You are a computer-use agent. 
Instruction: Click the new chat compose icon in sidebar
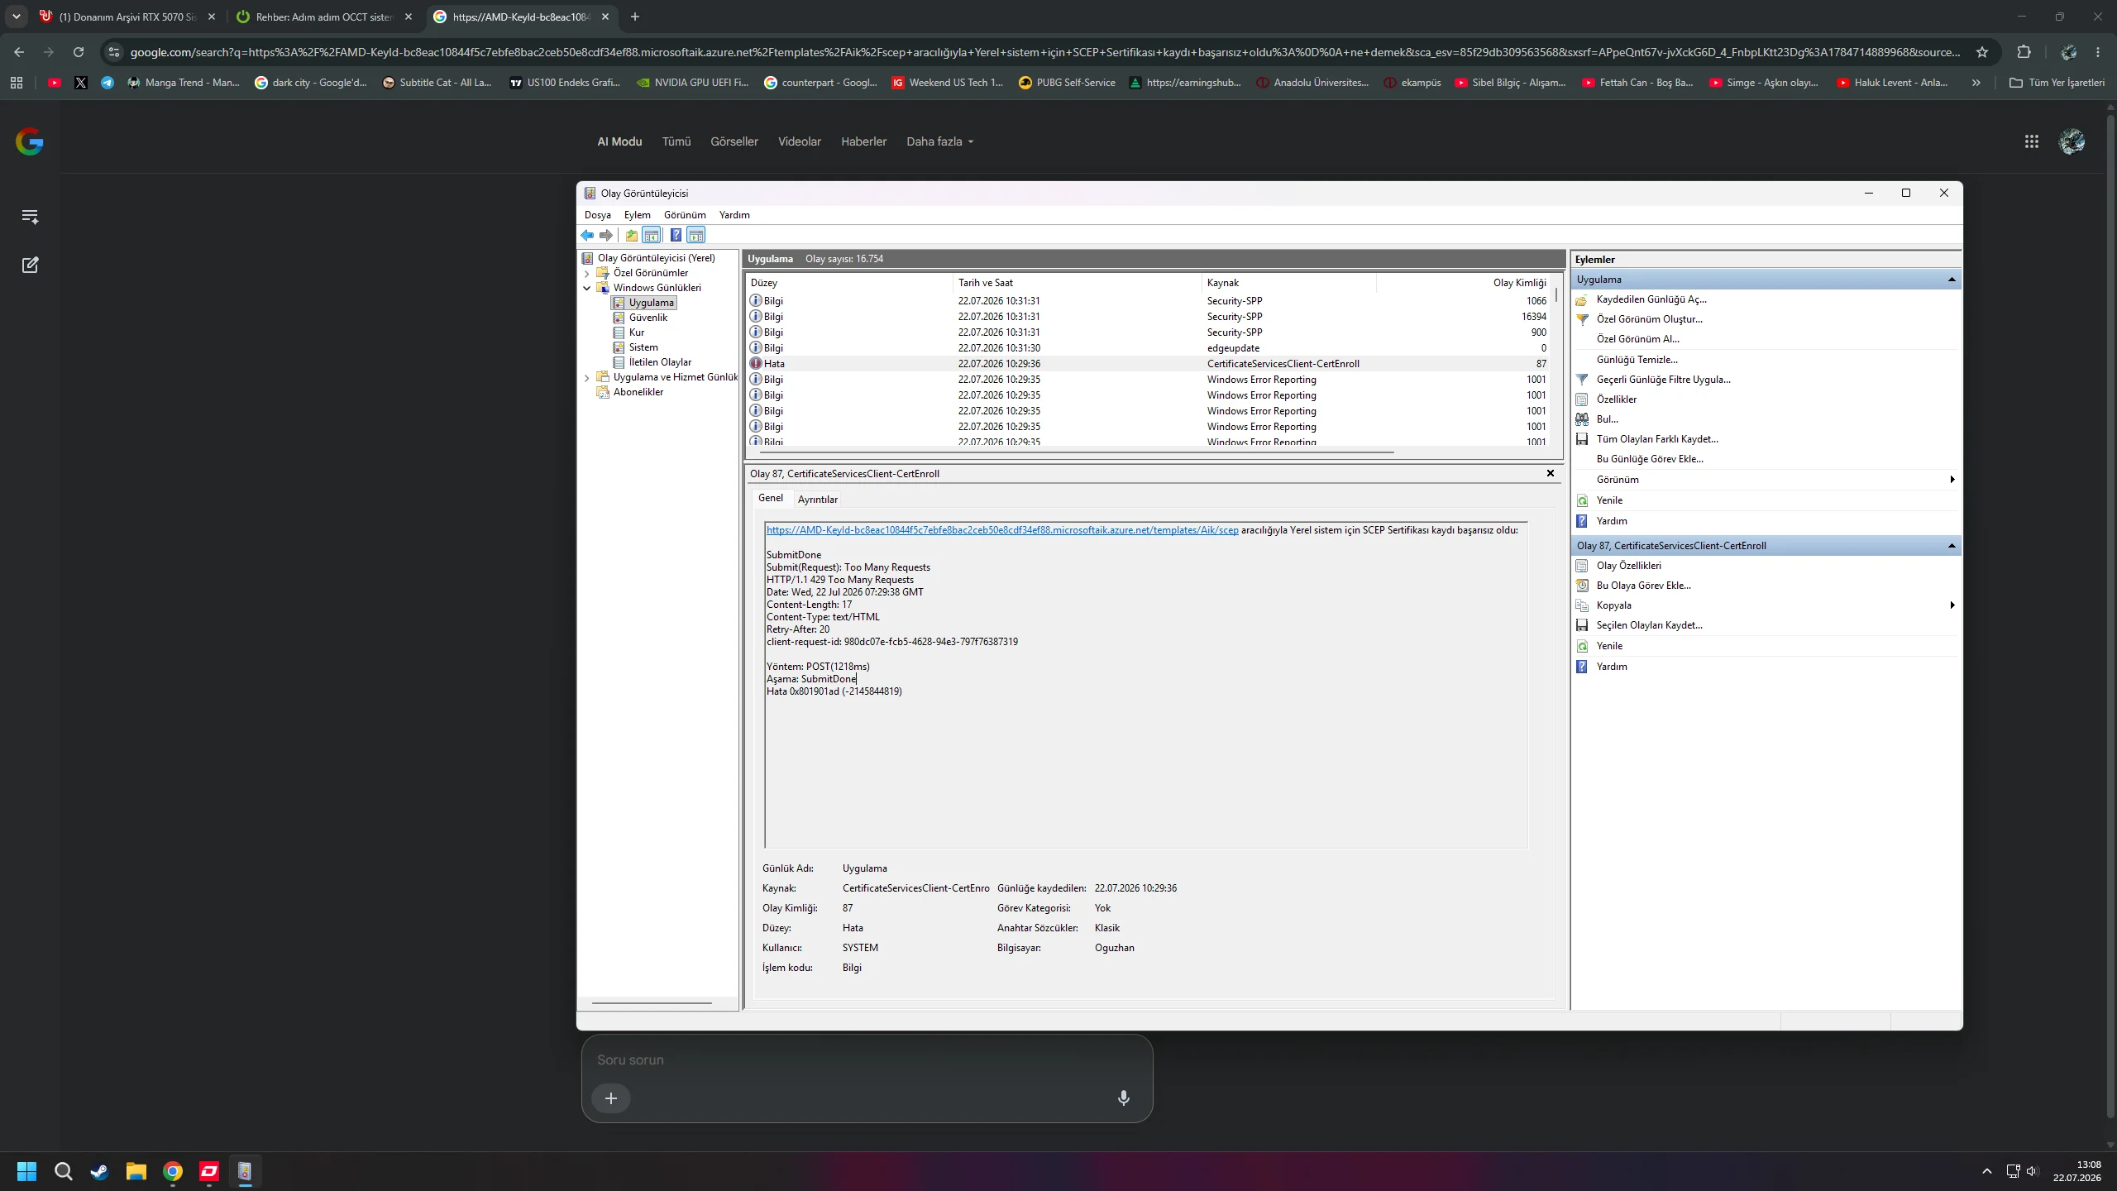coord(30,265)
